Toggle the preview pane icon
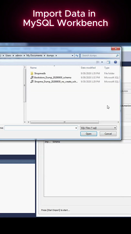The image size is (131, 234). coord(108,62)
